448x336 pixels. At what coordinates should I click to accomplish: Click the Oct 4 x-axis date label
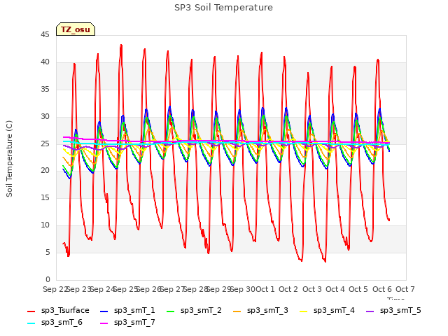click(x=335, y=289)
